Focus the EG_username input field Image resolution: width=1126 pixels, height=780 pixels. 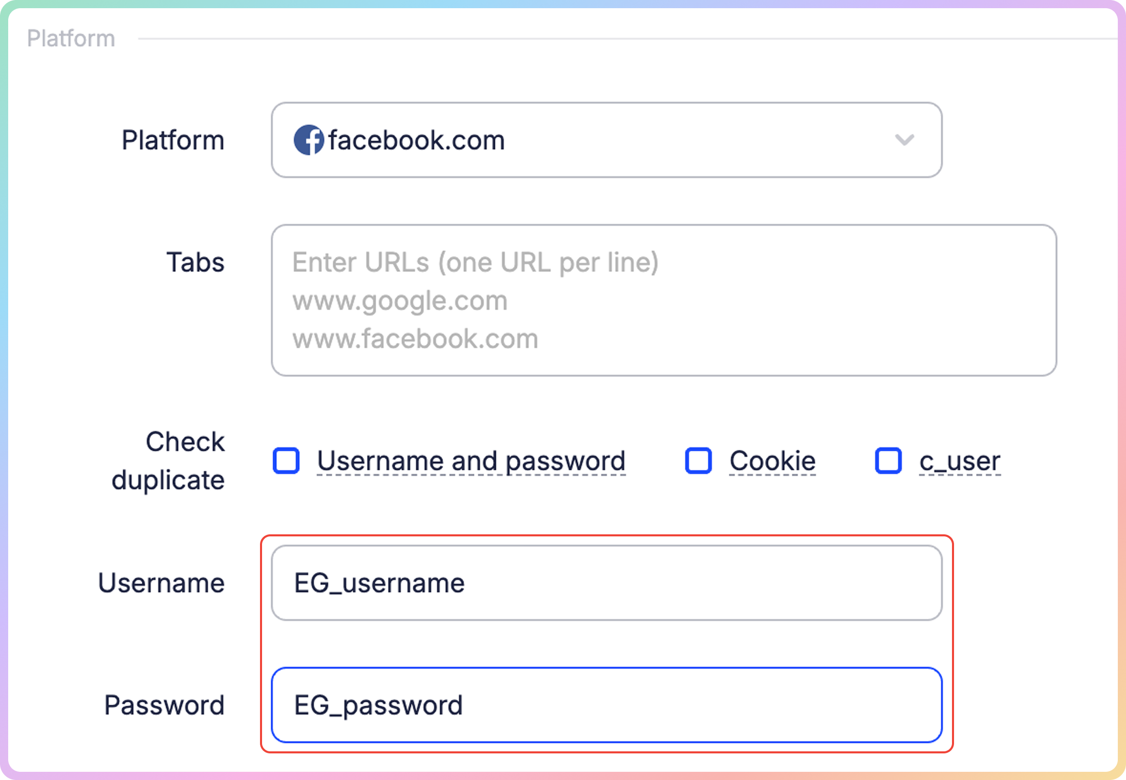tap(607, 583)
